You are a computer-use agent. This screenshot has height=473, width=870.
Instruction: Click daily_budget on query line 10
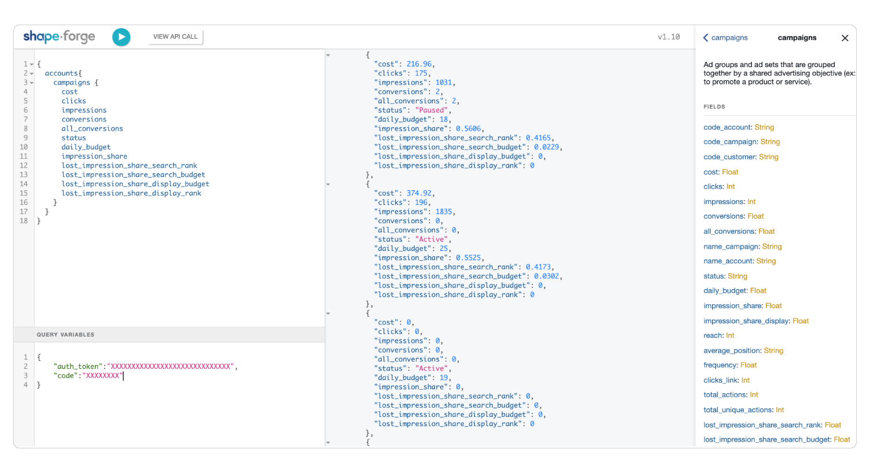pyautogui.click(x=86, y=147)
